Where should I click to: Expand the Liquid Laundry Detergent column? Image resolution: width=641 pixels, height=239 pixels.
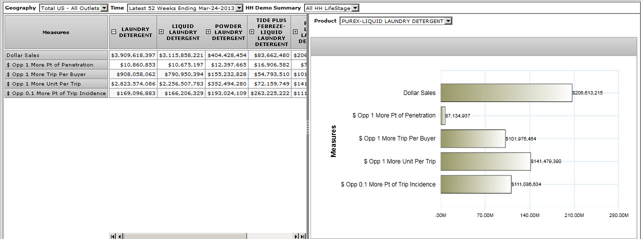click(x=161, y=32)
